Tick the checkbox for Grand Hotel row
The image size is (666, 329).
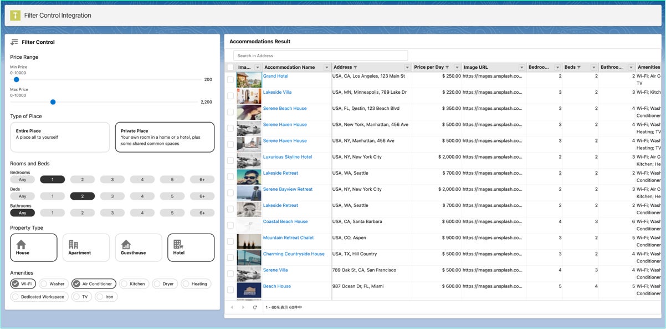tap(230, 80)
